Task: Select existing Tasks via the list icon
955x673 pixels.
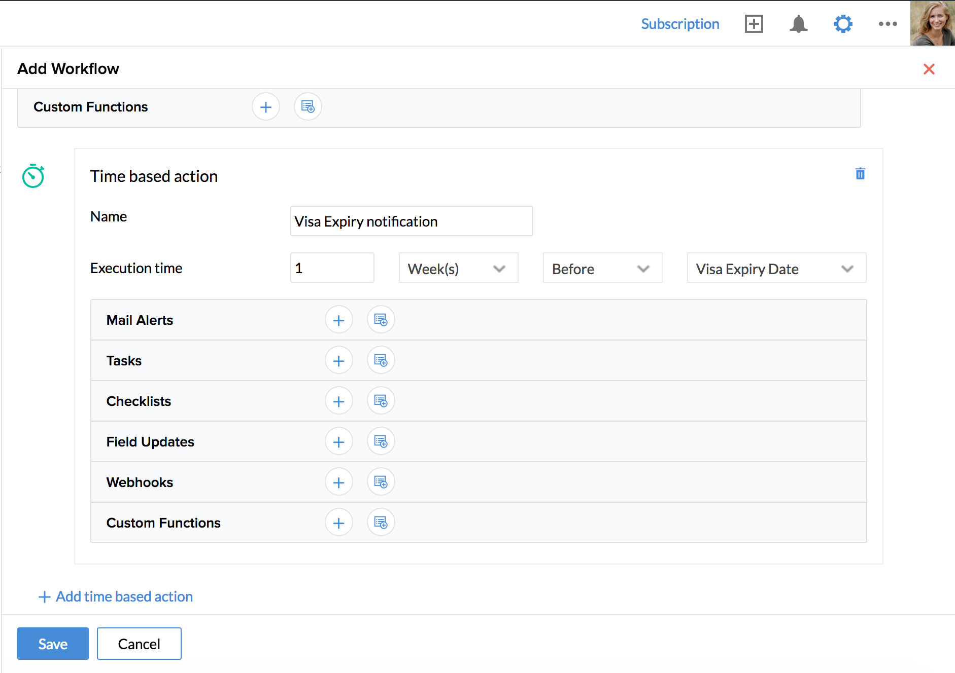Action: coord(381,360)
